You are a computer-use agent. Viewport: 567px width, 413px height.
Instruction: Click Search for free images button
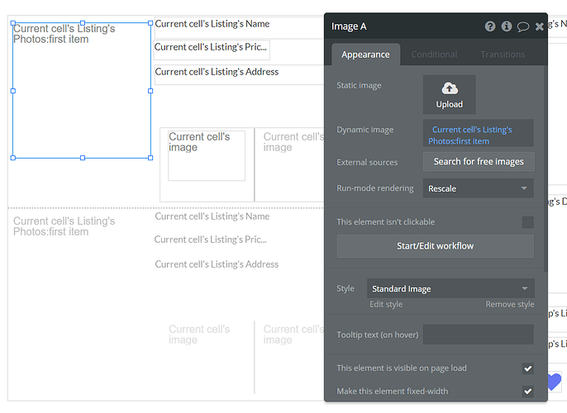[x=478, y=161]
